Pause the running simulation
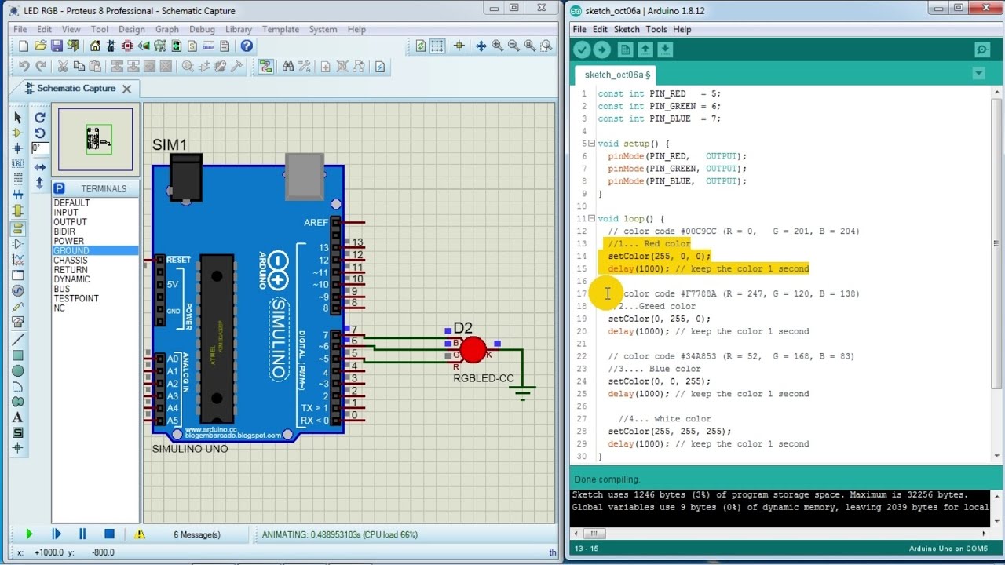Screen dimensions: 1005x565 tap(82, 534)
